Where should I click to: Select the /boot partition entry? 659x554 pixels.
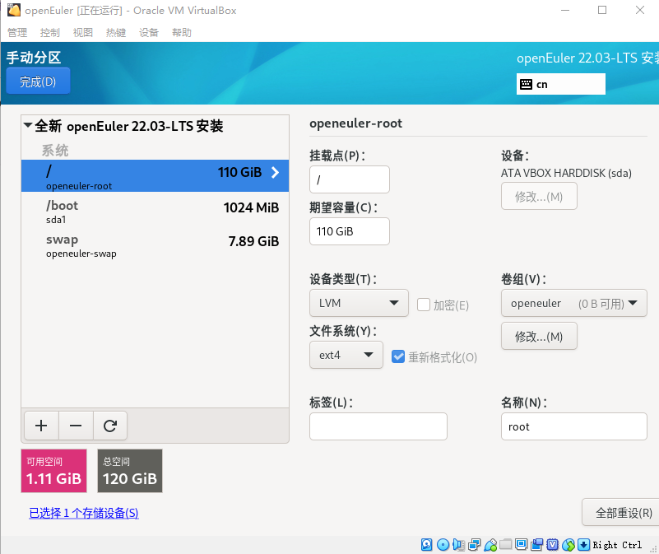[x=123, y=214]
